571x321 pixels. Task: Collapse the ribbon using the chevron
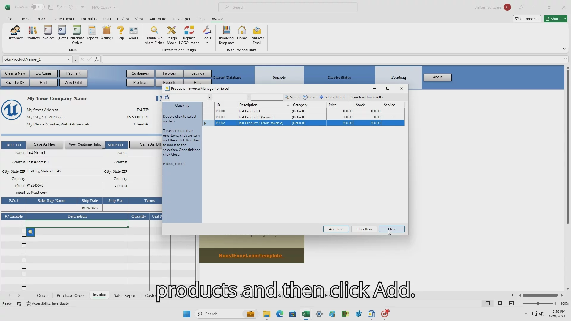[x=564, y=49]
